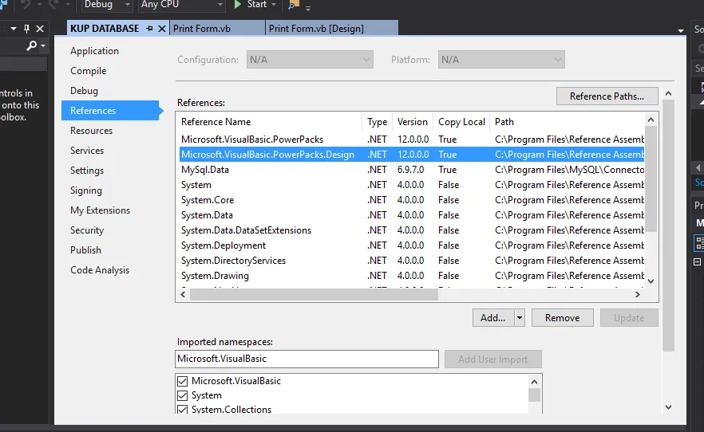Open the Code Analysis page
The image size is (704, 432).
click(100, 270)
